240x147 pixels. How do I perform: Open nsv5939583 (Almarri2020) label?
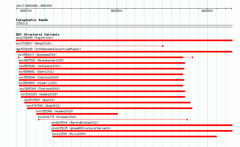[x=38, y=83]
